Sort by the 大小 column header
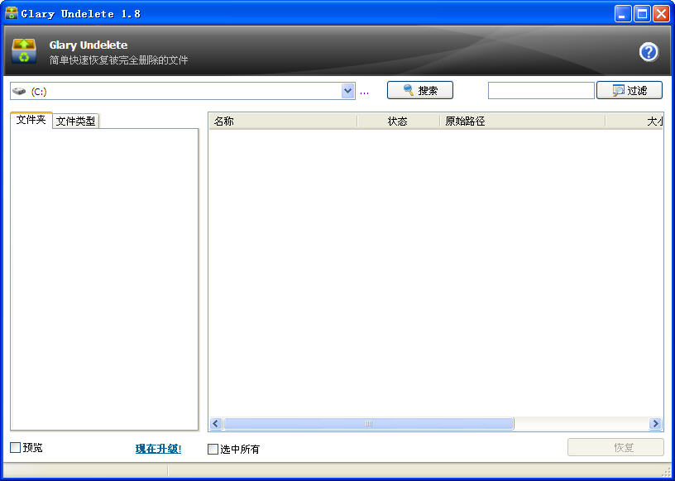Viewport: 675px width, 481px height. pos(634,121)
